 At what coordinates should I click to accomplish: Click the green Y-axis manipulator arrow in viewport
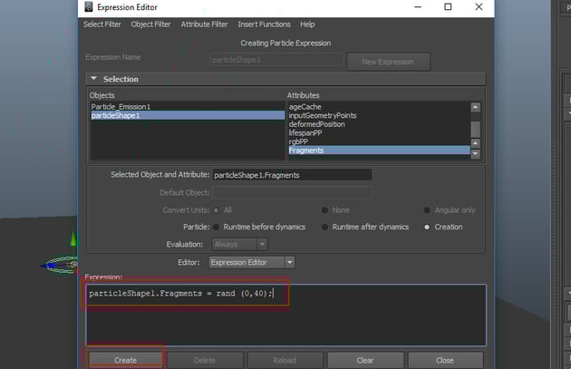click(73, 238)
